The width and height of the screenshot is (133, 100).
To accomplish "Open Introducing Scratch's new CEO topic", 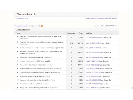I will pyautogui.click(x=30, y=61).
